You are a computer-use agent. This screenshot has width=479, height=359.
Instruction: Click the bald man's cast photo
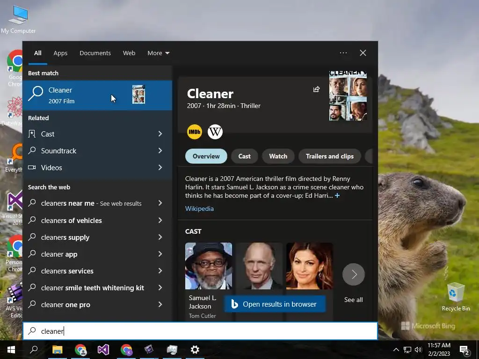[x=259, y=266]
